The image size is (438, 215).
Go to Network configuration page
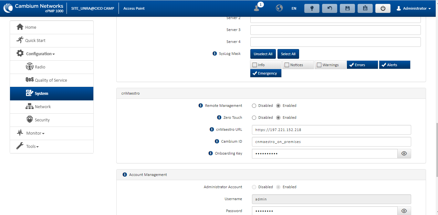[43, 107]
